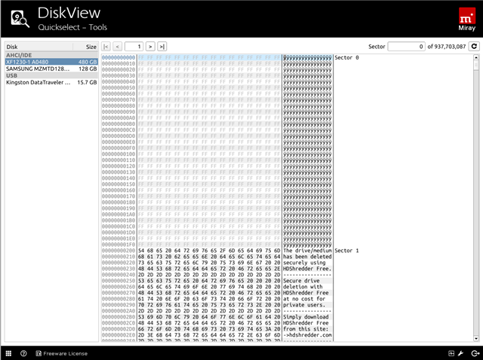
Task: Click the Sector 0 label
Action: [346, 57]
